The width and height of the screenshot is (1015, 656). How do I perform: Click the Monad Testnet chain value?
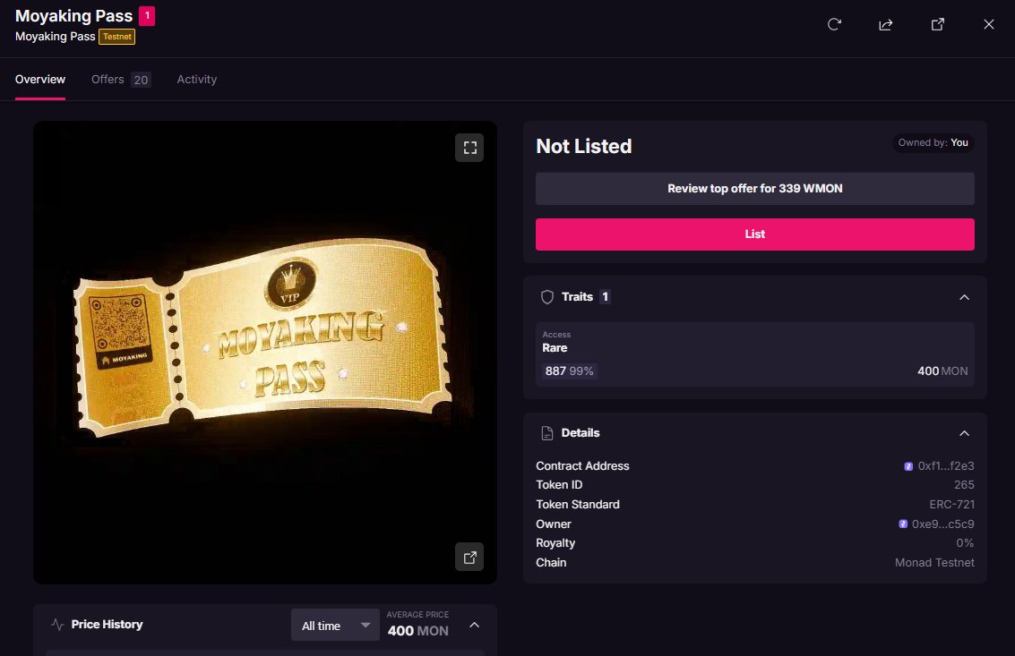pyautogui.click(x=934, y=562)
